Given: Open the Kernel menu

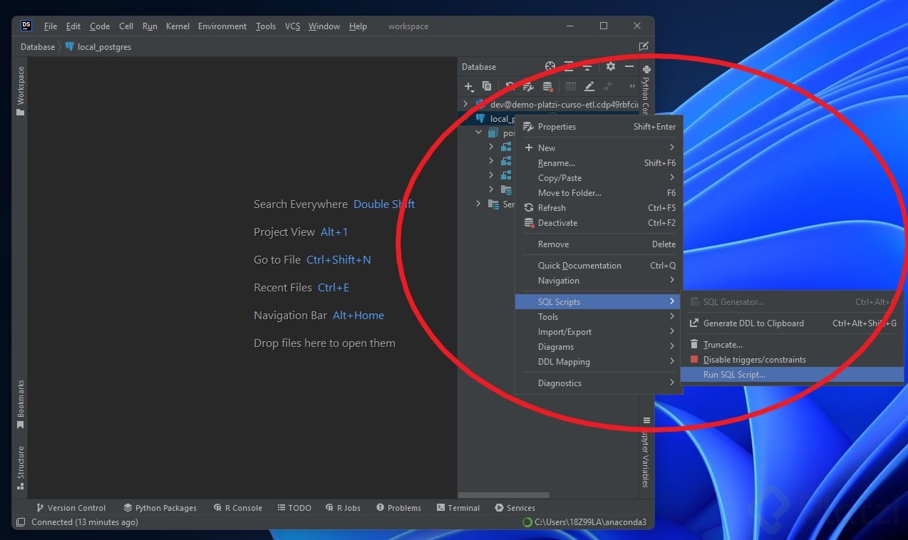Looking at the screenshot, I should click(177, 26).
